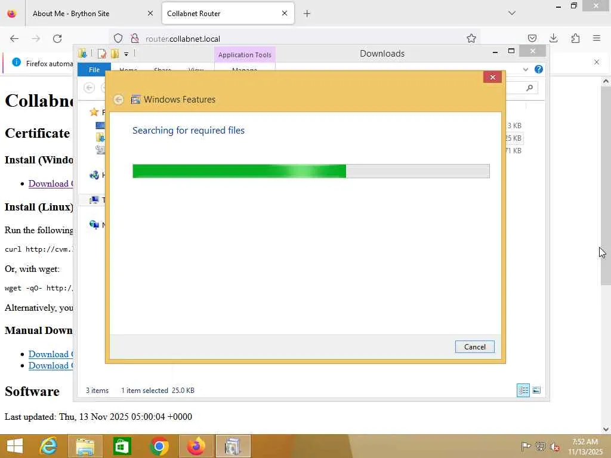Close the Windows Features dialog
This screenshot has height=458, width=611.
click(x=492, y=77)
